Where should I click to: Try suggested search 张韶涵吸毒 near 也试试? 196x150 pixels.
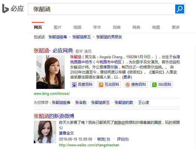click(58, 37)
